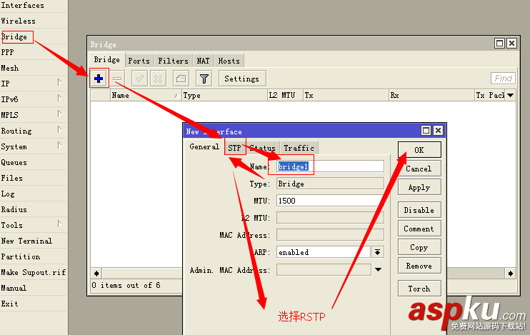The height and width of the screenshot is (335, 530).
Task: Open the ARP dropdown arrow
Action: (378, 252)
